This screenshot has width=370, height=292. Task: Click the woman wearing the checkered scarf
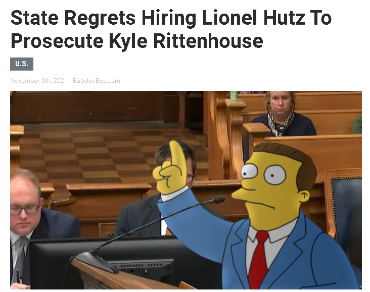(281, 115)
